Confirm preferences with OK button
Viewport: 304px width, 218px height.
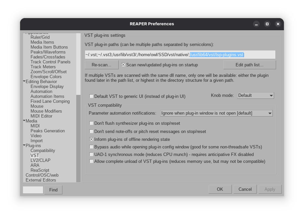pos(220,189)
